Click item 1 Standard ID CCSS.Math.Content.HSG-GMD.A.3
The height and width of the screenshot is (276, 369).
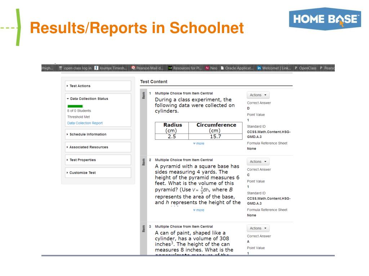coord(269,134)
